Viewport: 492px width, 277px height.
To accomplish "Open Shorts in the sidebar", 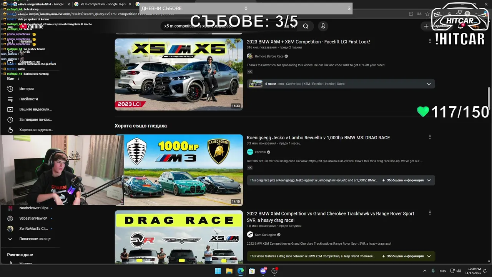I will click(25, 52).
